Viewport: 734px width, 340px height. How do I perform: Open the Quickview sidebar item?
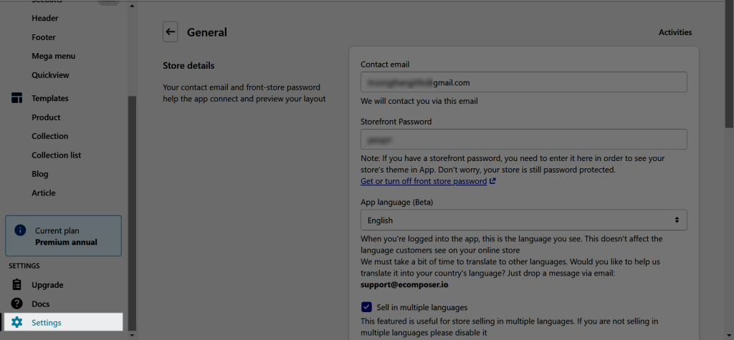coord(51,75)
